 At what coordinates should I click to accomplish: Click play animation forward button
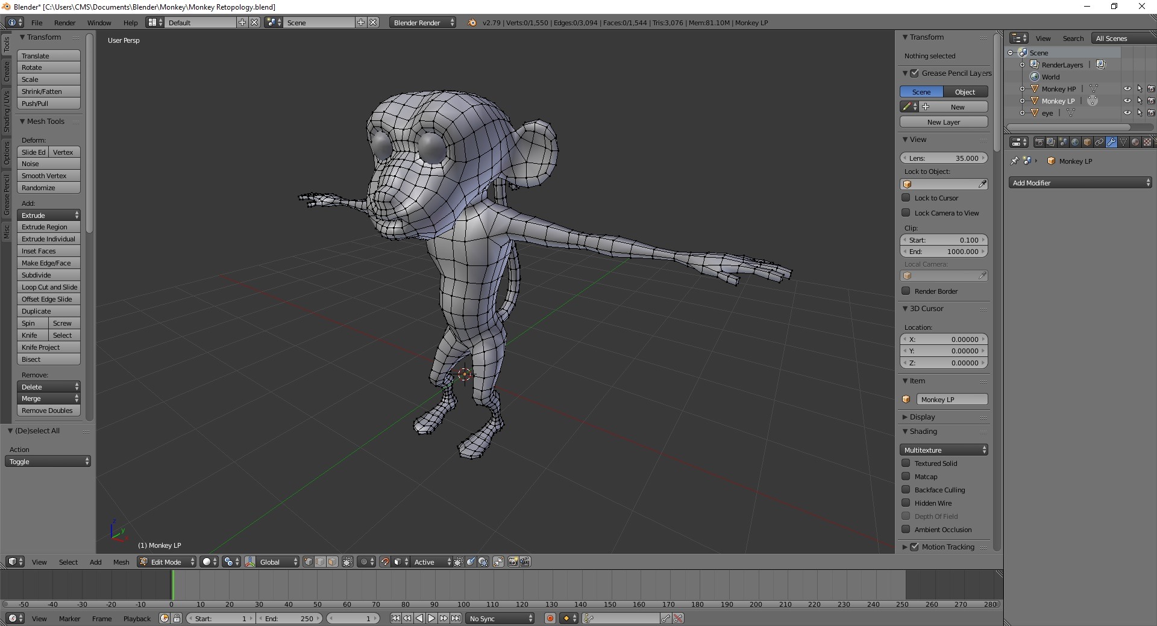(x=431, y=618)
